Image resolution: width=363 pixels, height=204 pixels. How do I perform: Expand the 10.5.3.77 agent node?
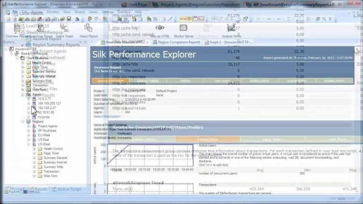click(x=28, y=99)
